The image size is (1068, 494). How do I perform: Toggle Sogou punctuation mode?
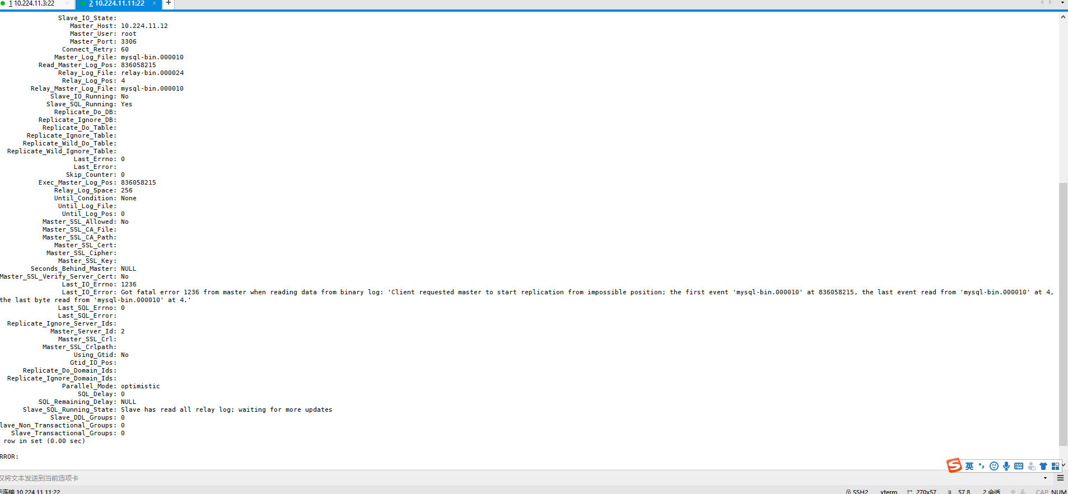(x=981, y=466)
